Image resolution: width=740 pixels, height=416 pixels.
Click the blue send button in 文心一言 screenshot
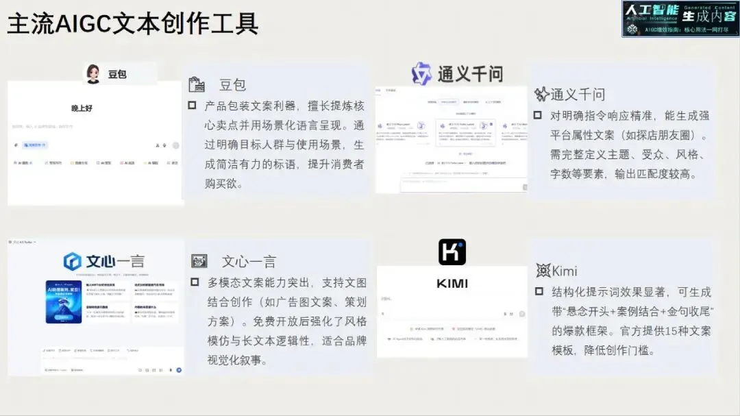tap(179, 369)
